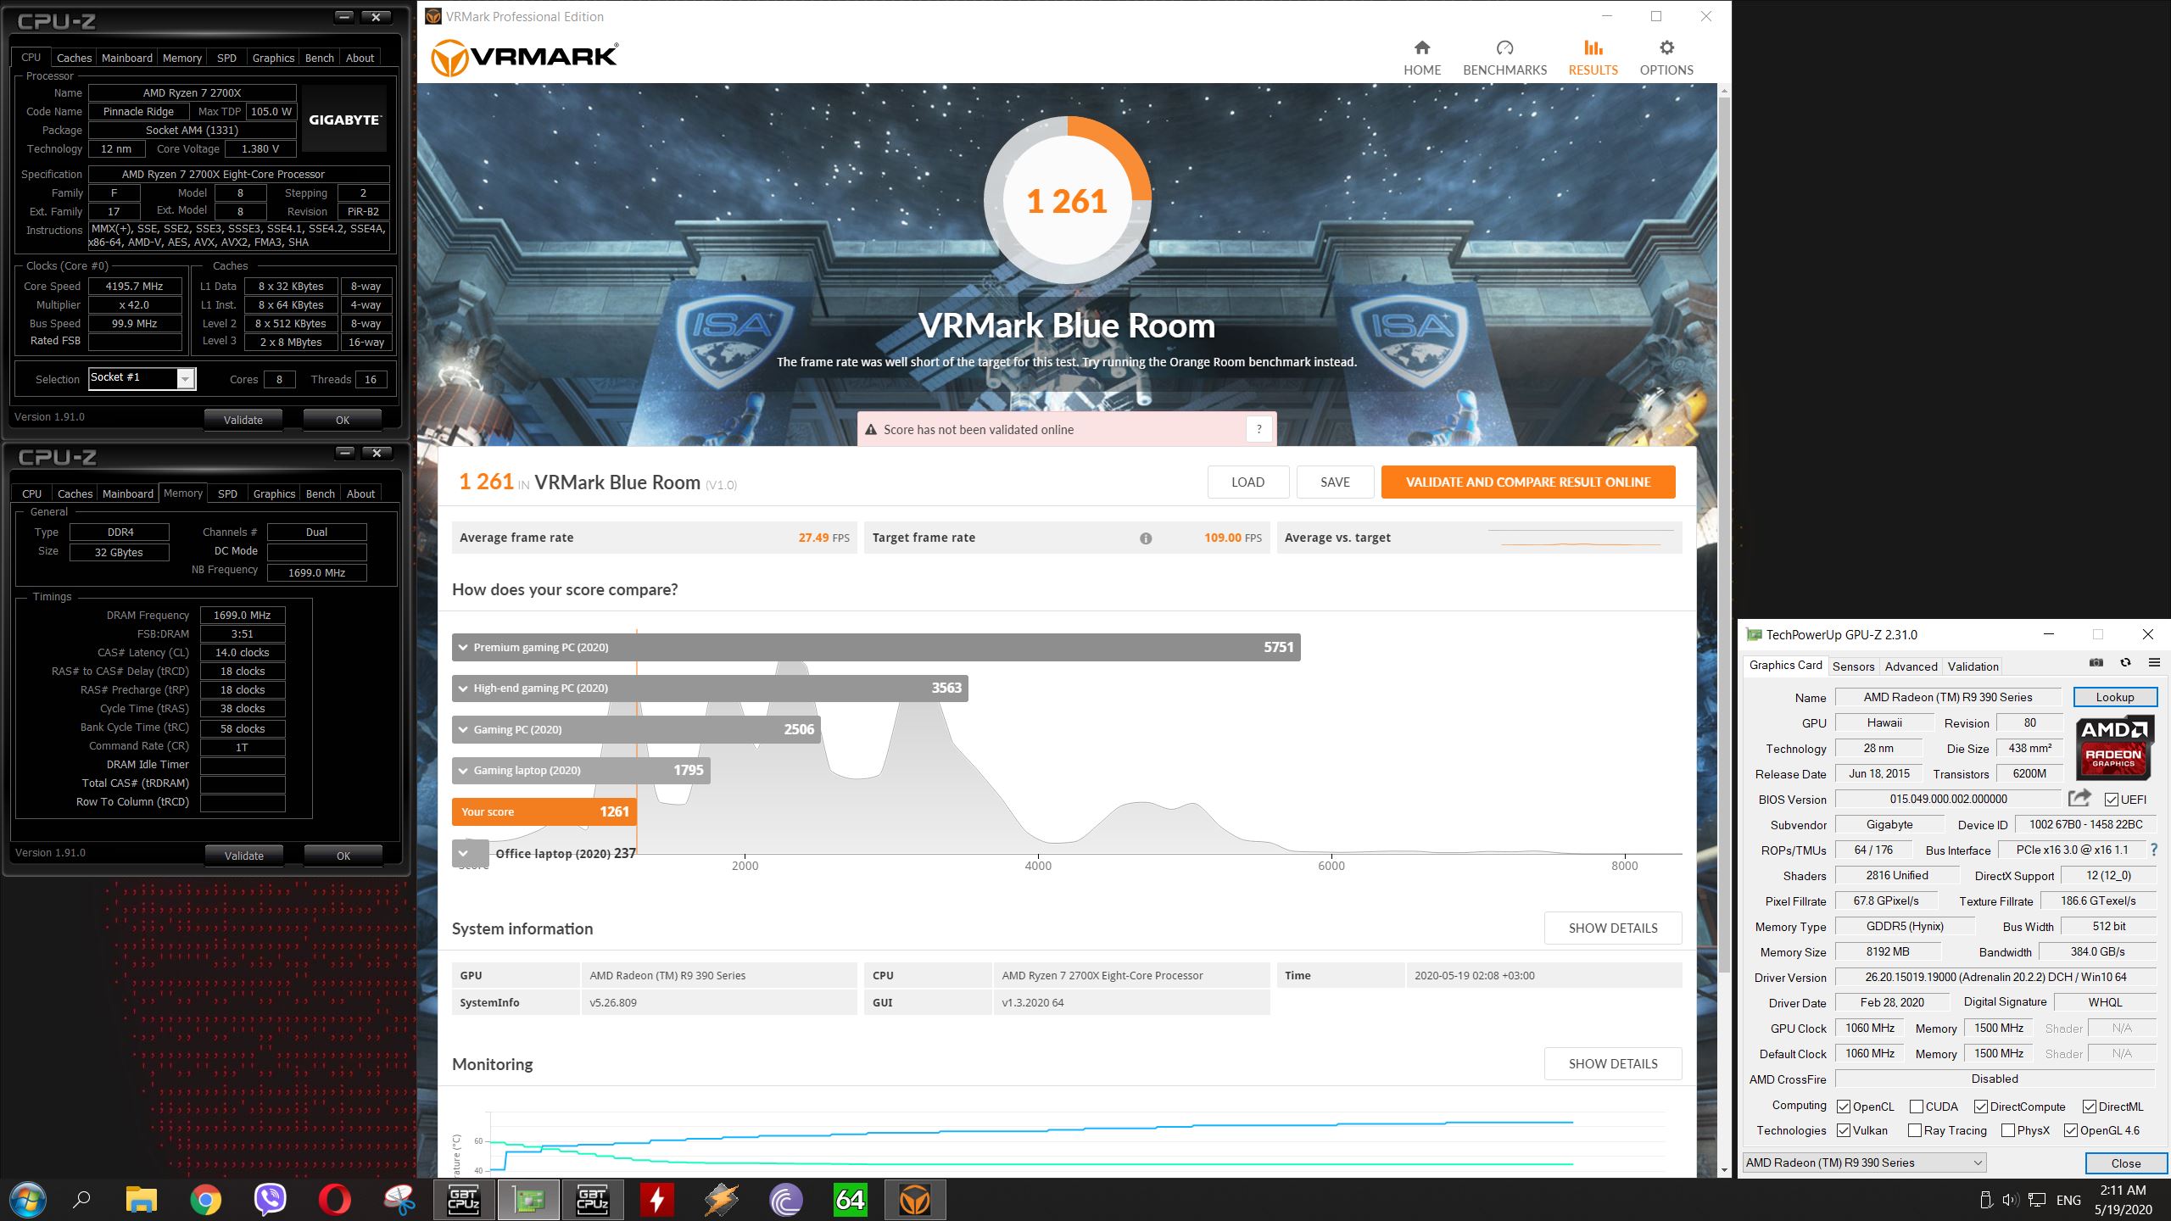Viewport: 2171px width, 1221px height.
Task: Open VRMark Home page
Action: coord(1422,58)
